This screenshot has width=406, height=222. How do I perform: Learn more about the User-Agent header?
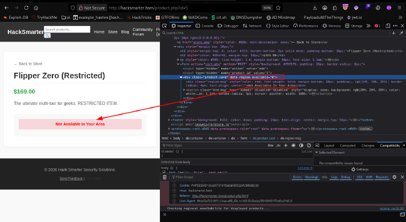[x=174, y=201]
